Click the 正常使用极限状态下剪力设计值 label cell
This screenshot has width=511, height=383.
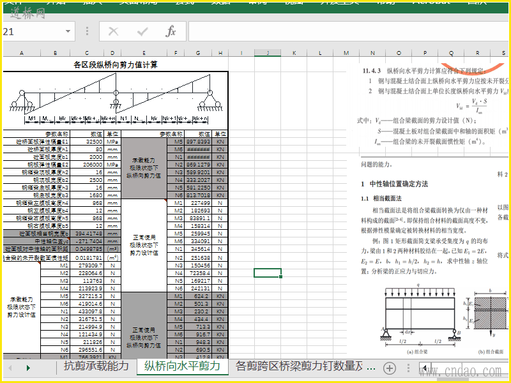click(x=144, y=245)
